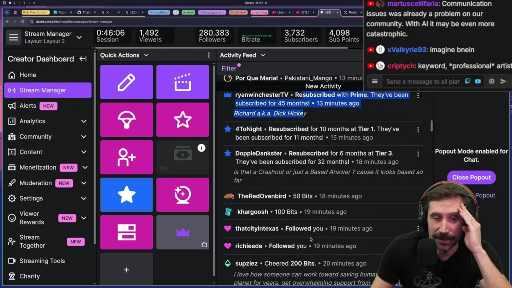Image resolution: width=512 pixels, height=288 pixels.
Task: Expand the Layout 2 selector chevron
Action: tap(79, 38)
